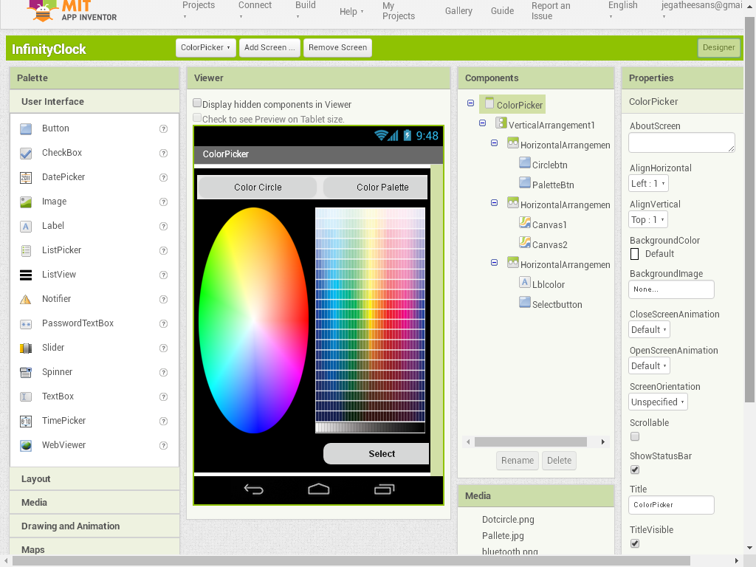The height and width of the screenshot is (567, 756).
Task: Uncheck the ShowStatusBar checkbox
Action: click(x=635, y=470)
